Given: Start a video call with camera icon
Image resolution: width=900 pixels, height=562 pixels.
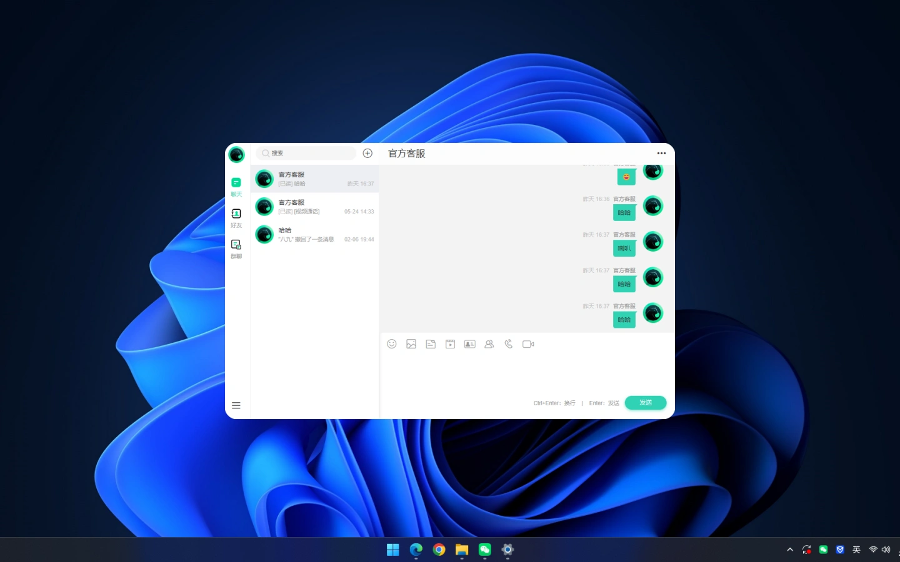Looking at the screenshot, I should 528,344.
